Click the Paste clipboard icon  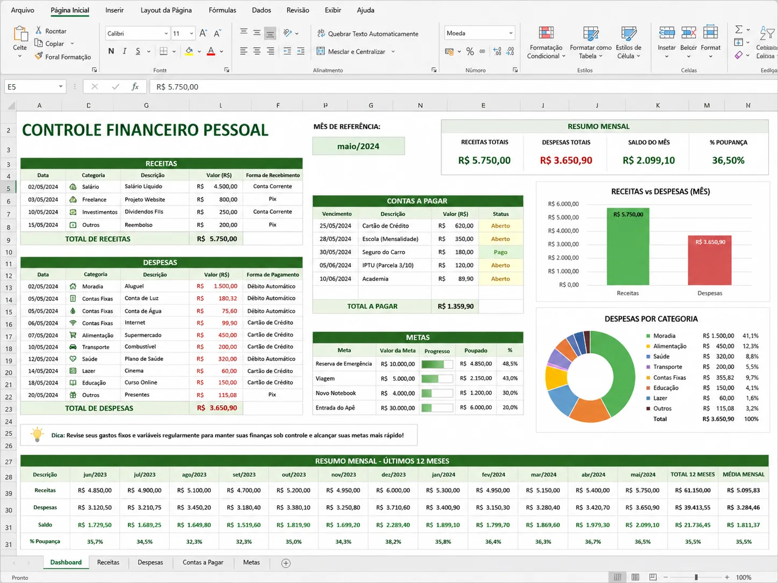pyautogui.click(x=20, y=34)
